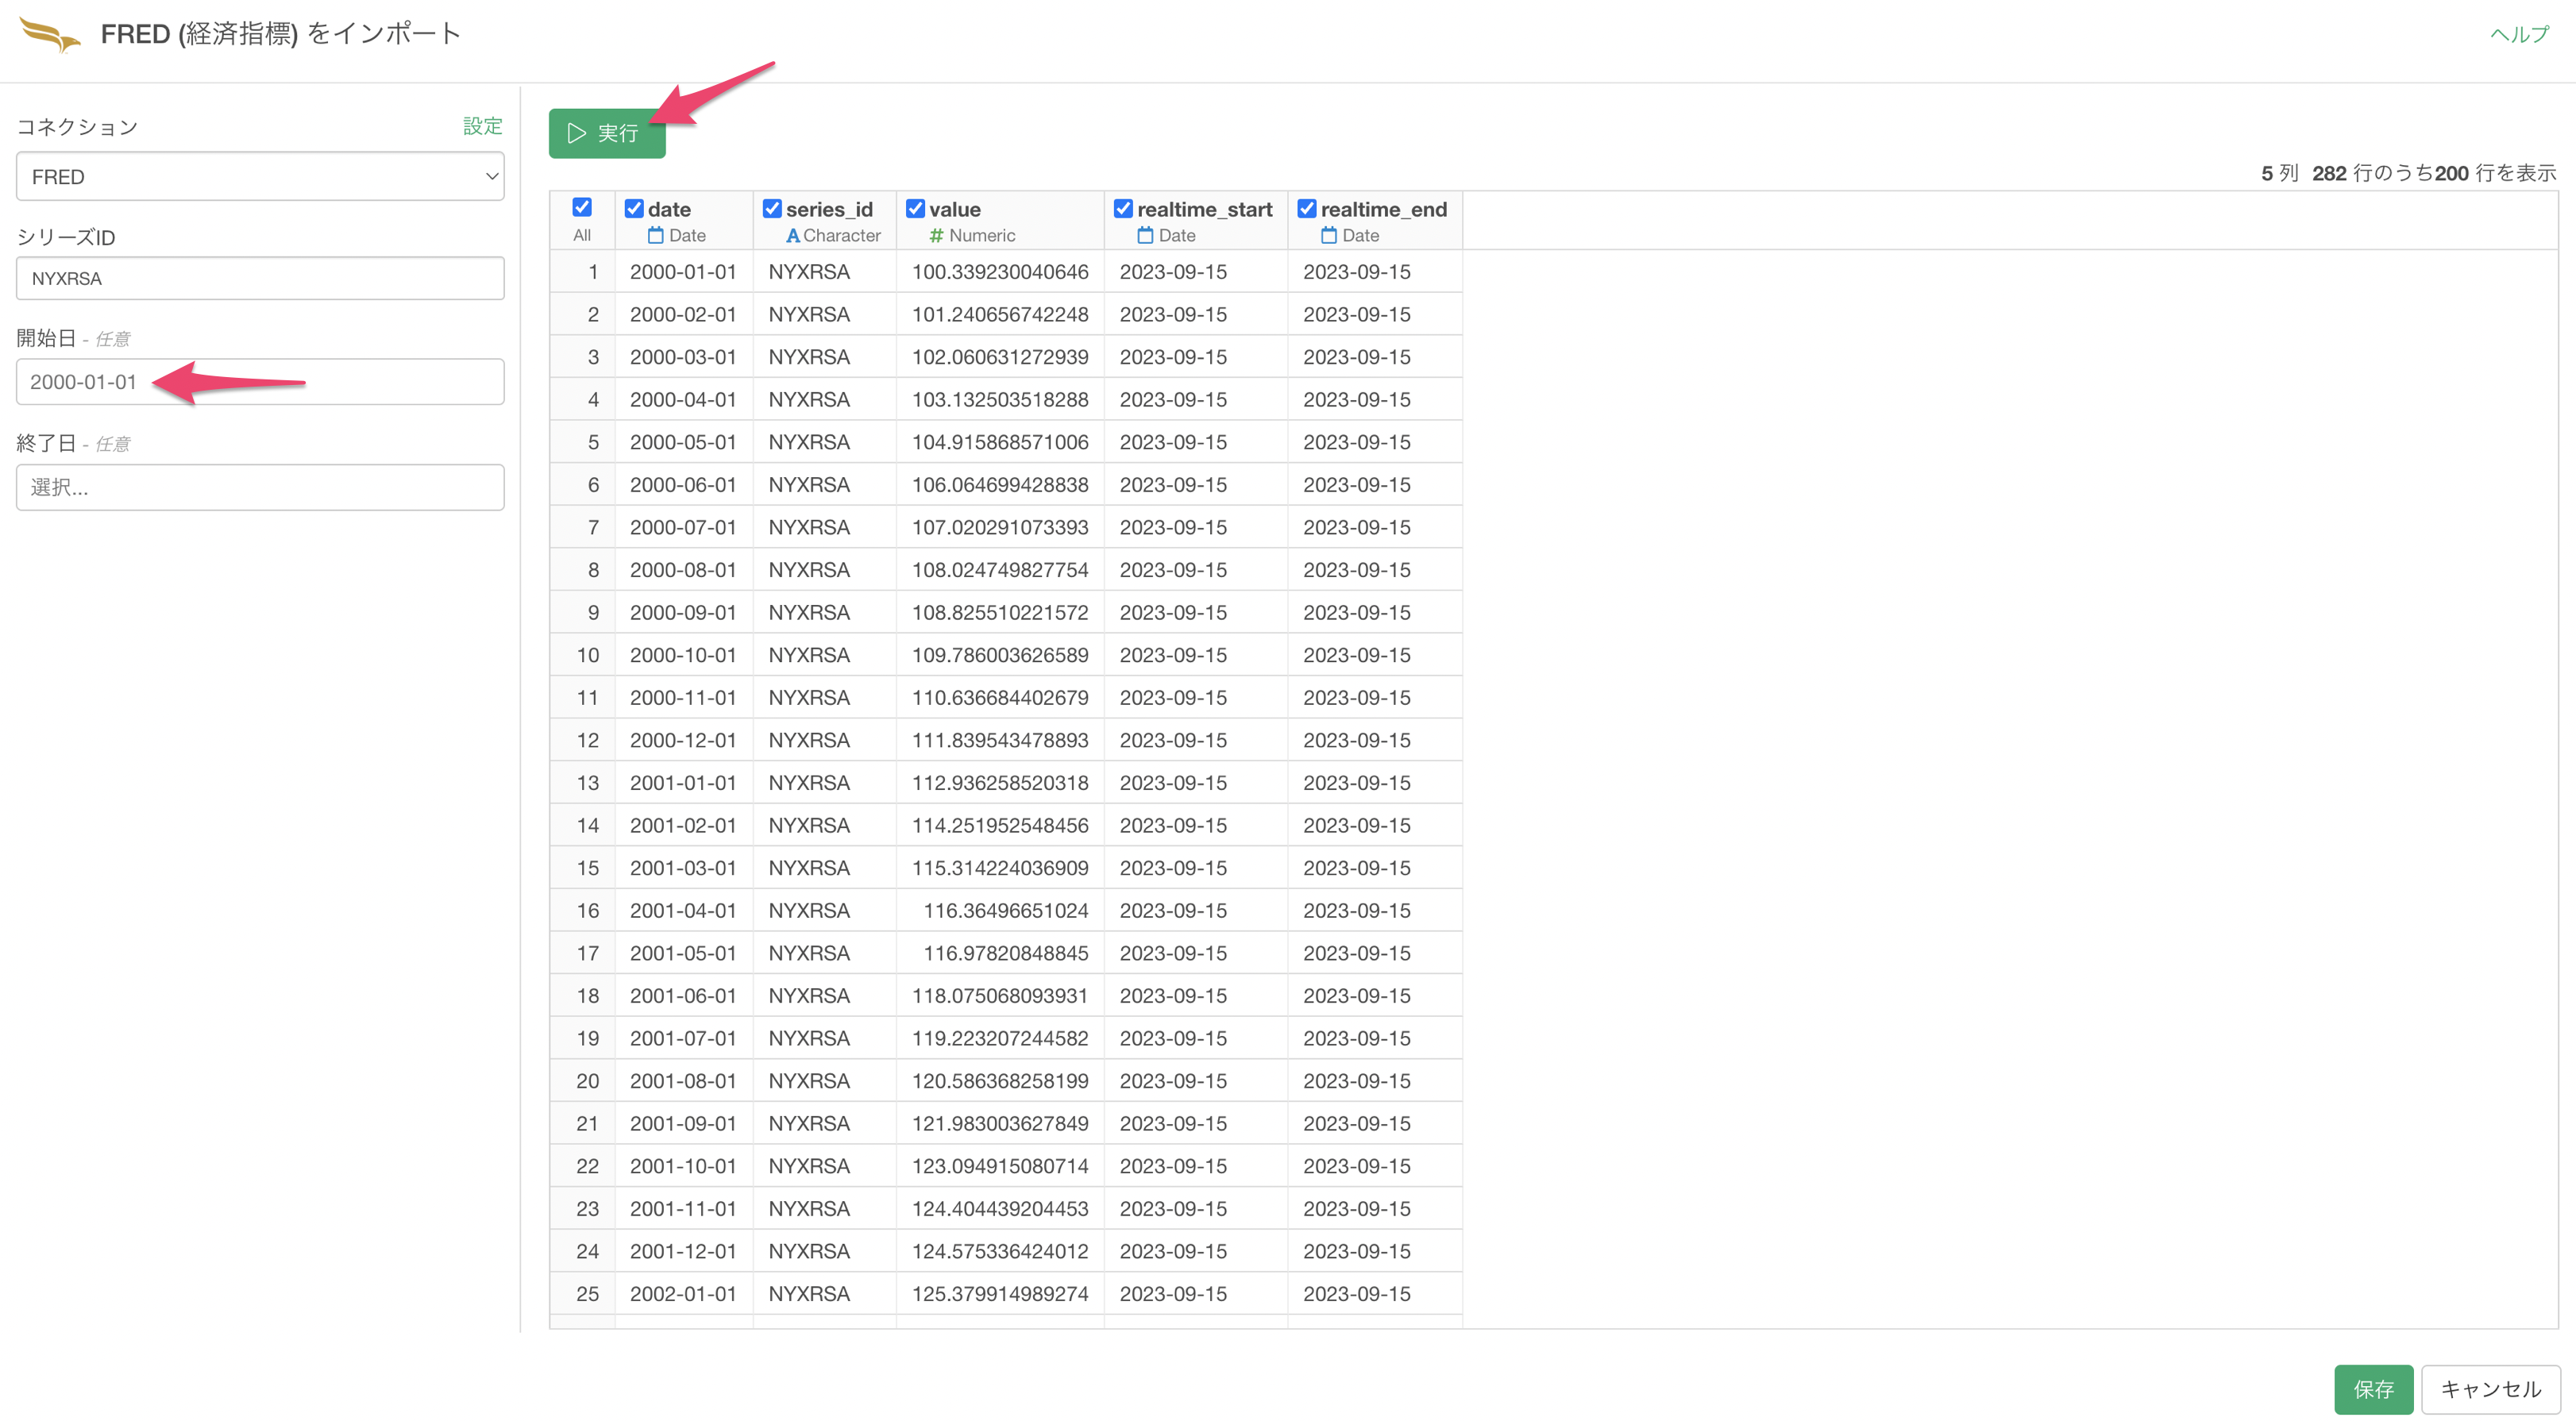Click date cell 2000-03-01
The image size is (2576, 1421).
pyautogui.click(x=683, y=357)
